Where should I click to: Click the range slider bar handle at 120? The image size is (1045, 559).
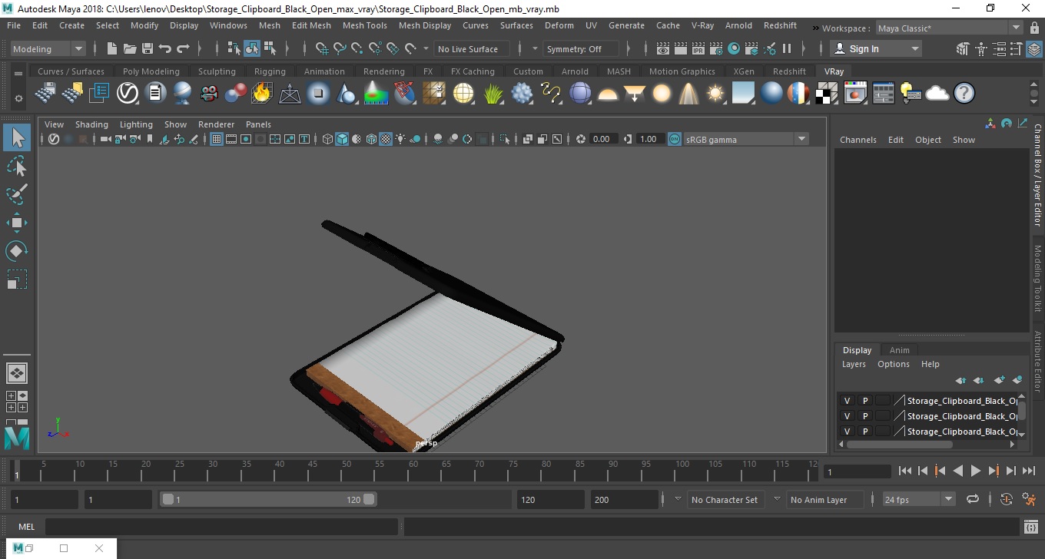pos(370,499)
